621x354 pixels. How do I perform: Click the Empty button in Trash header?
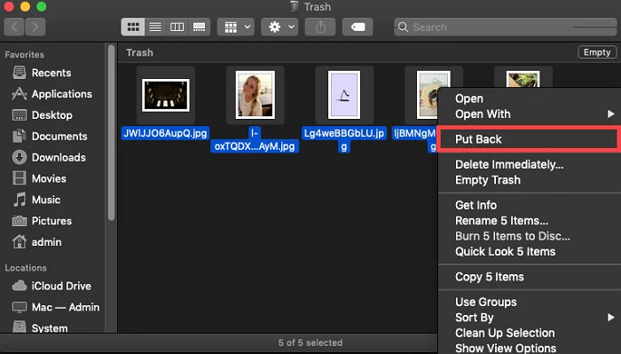[597, 52]
